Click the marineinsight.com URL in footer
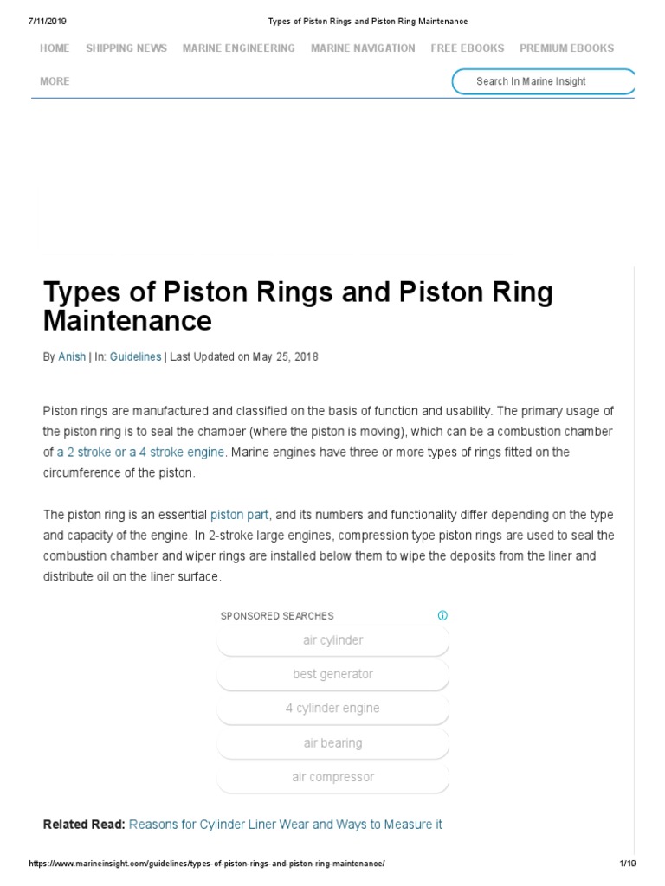Screen dimensions: 665x886 (207, 864)
